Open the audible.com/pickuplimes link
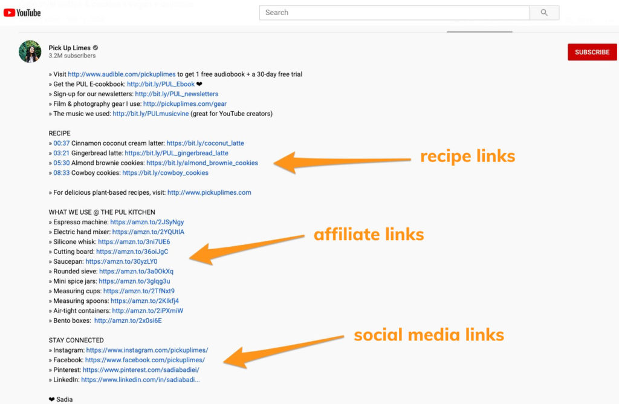This screenshot has height=404, width=619. (x=122, y=74)
